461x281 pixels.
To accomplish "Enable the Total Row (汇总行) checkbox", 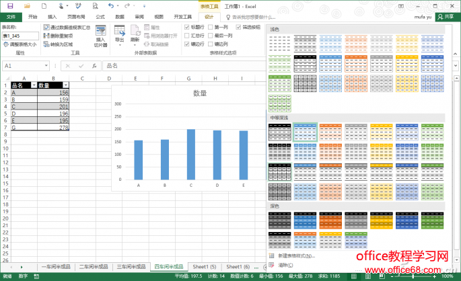I will (x=187, y=36).
